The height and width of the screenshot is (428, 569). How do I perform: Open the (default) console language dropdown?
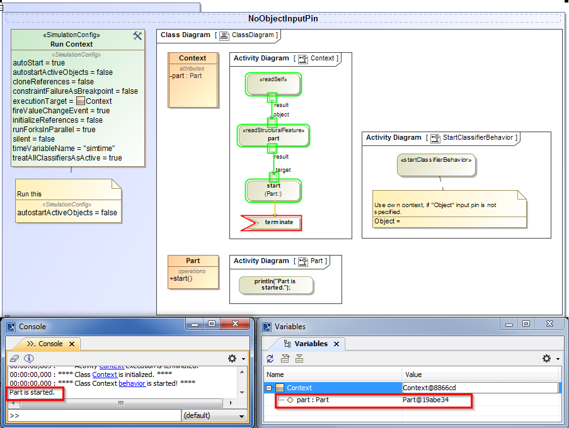(x=214, y=415)
